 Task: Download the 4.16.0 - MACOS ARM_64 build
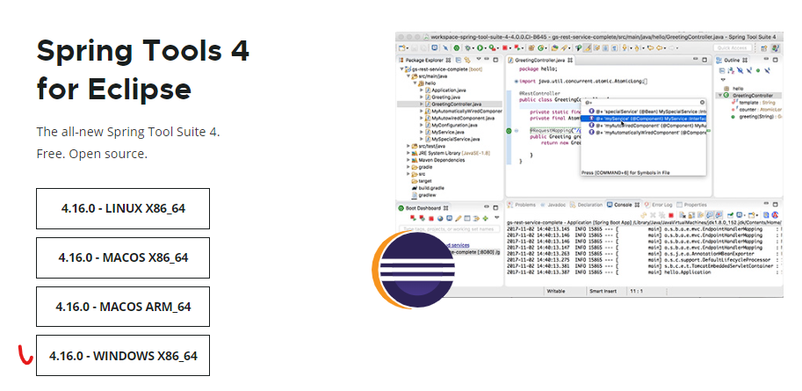coord(123,307)
